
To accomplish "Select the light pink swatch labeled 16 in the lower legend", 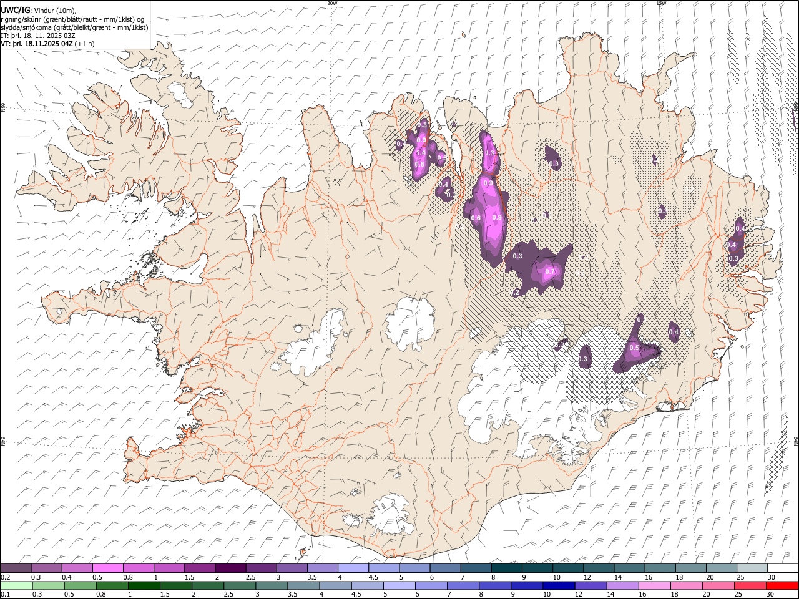I will tap(655, 586).
